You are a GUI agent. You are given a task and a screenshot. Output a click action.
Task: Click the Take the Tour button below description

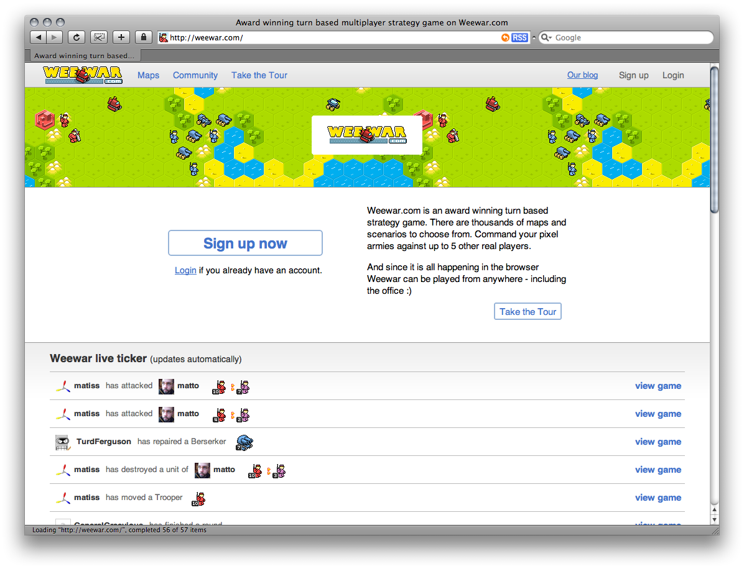point(528,312)
